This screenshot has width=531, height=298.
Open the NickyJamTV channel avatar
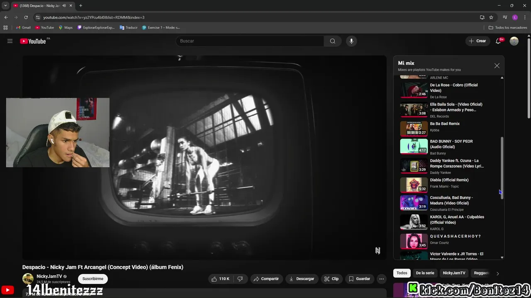point(28,279)
